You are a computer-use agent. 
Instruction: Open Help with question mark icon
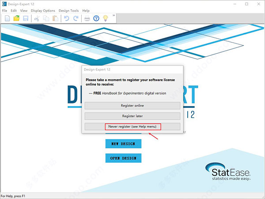pos(96,18)
